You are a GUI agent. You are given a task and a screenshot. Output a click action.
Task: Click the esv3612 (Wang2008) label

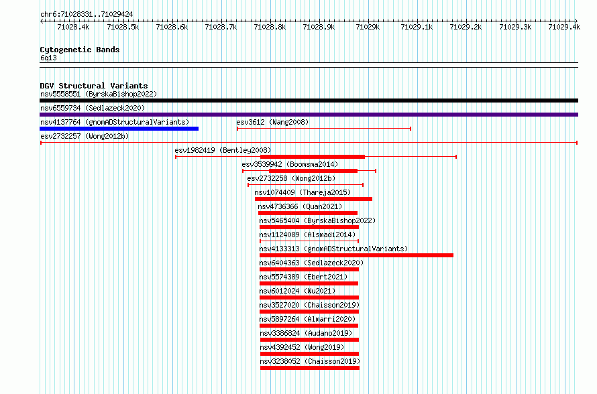pyautogui.click(x=272, y=122)
